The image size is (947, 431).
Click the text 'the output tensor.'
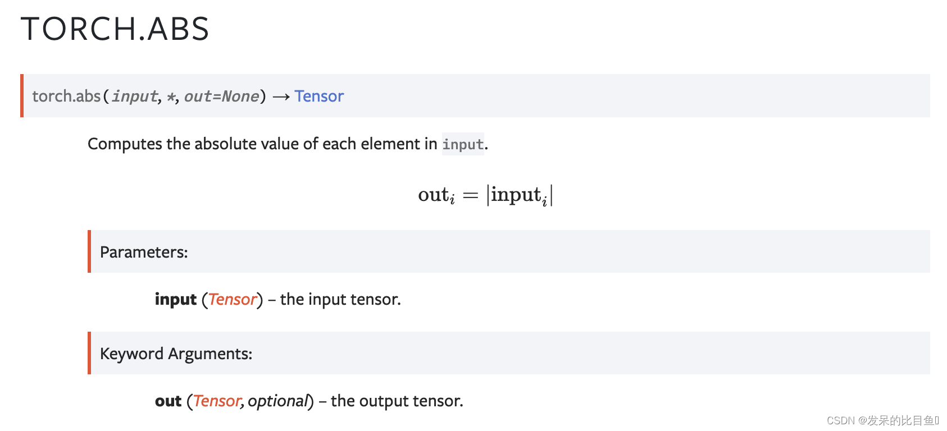click(397, 401)
